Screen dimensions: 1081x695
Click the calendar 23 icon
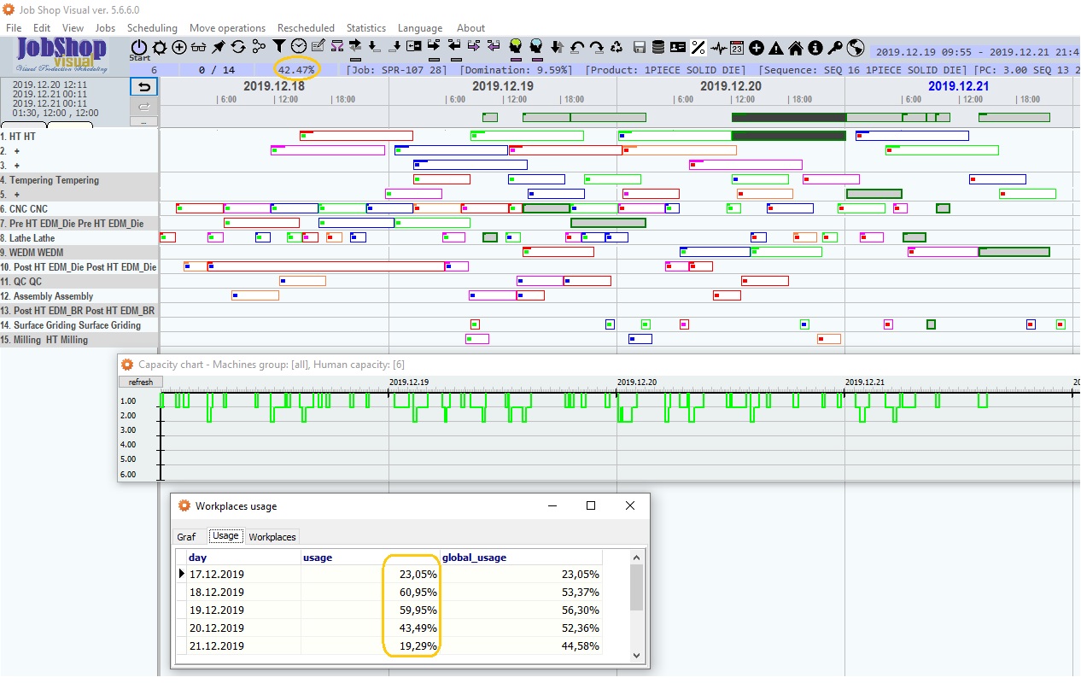[737, 48]
